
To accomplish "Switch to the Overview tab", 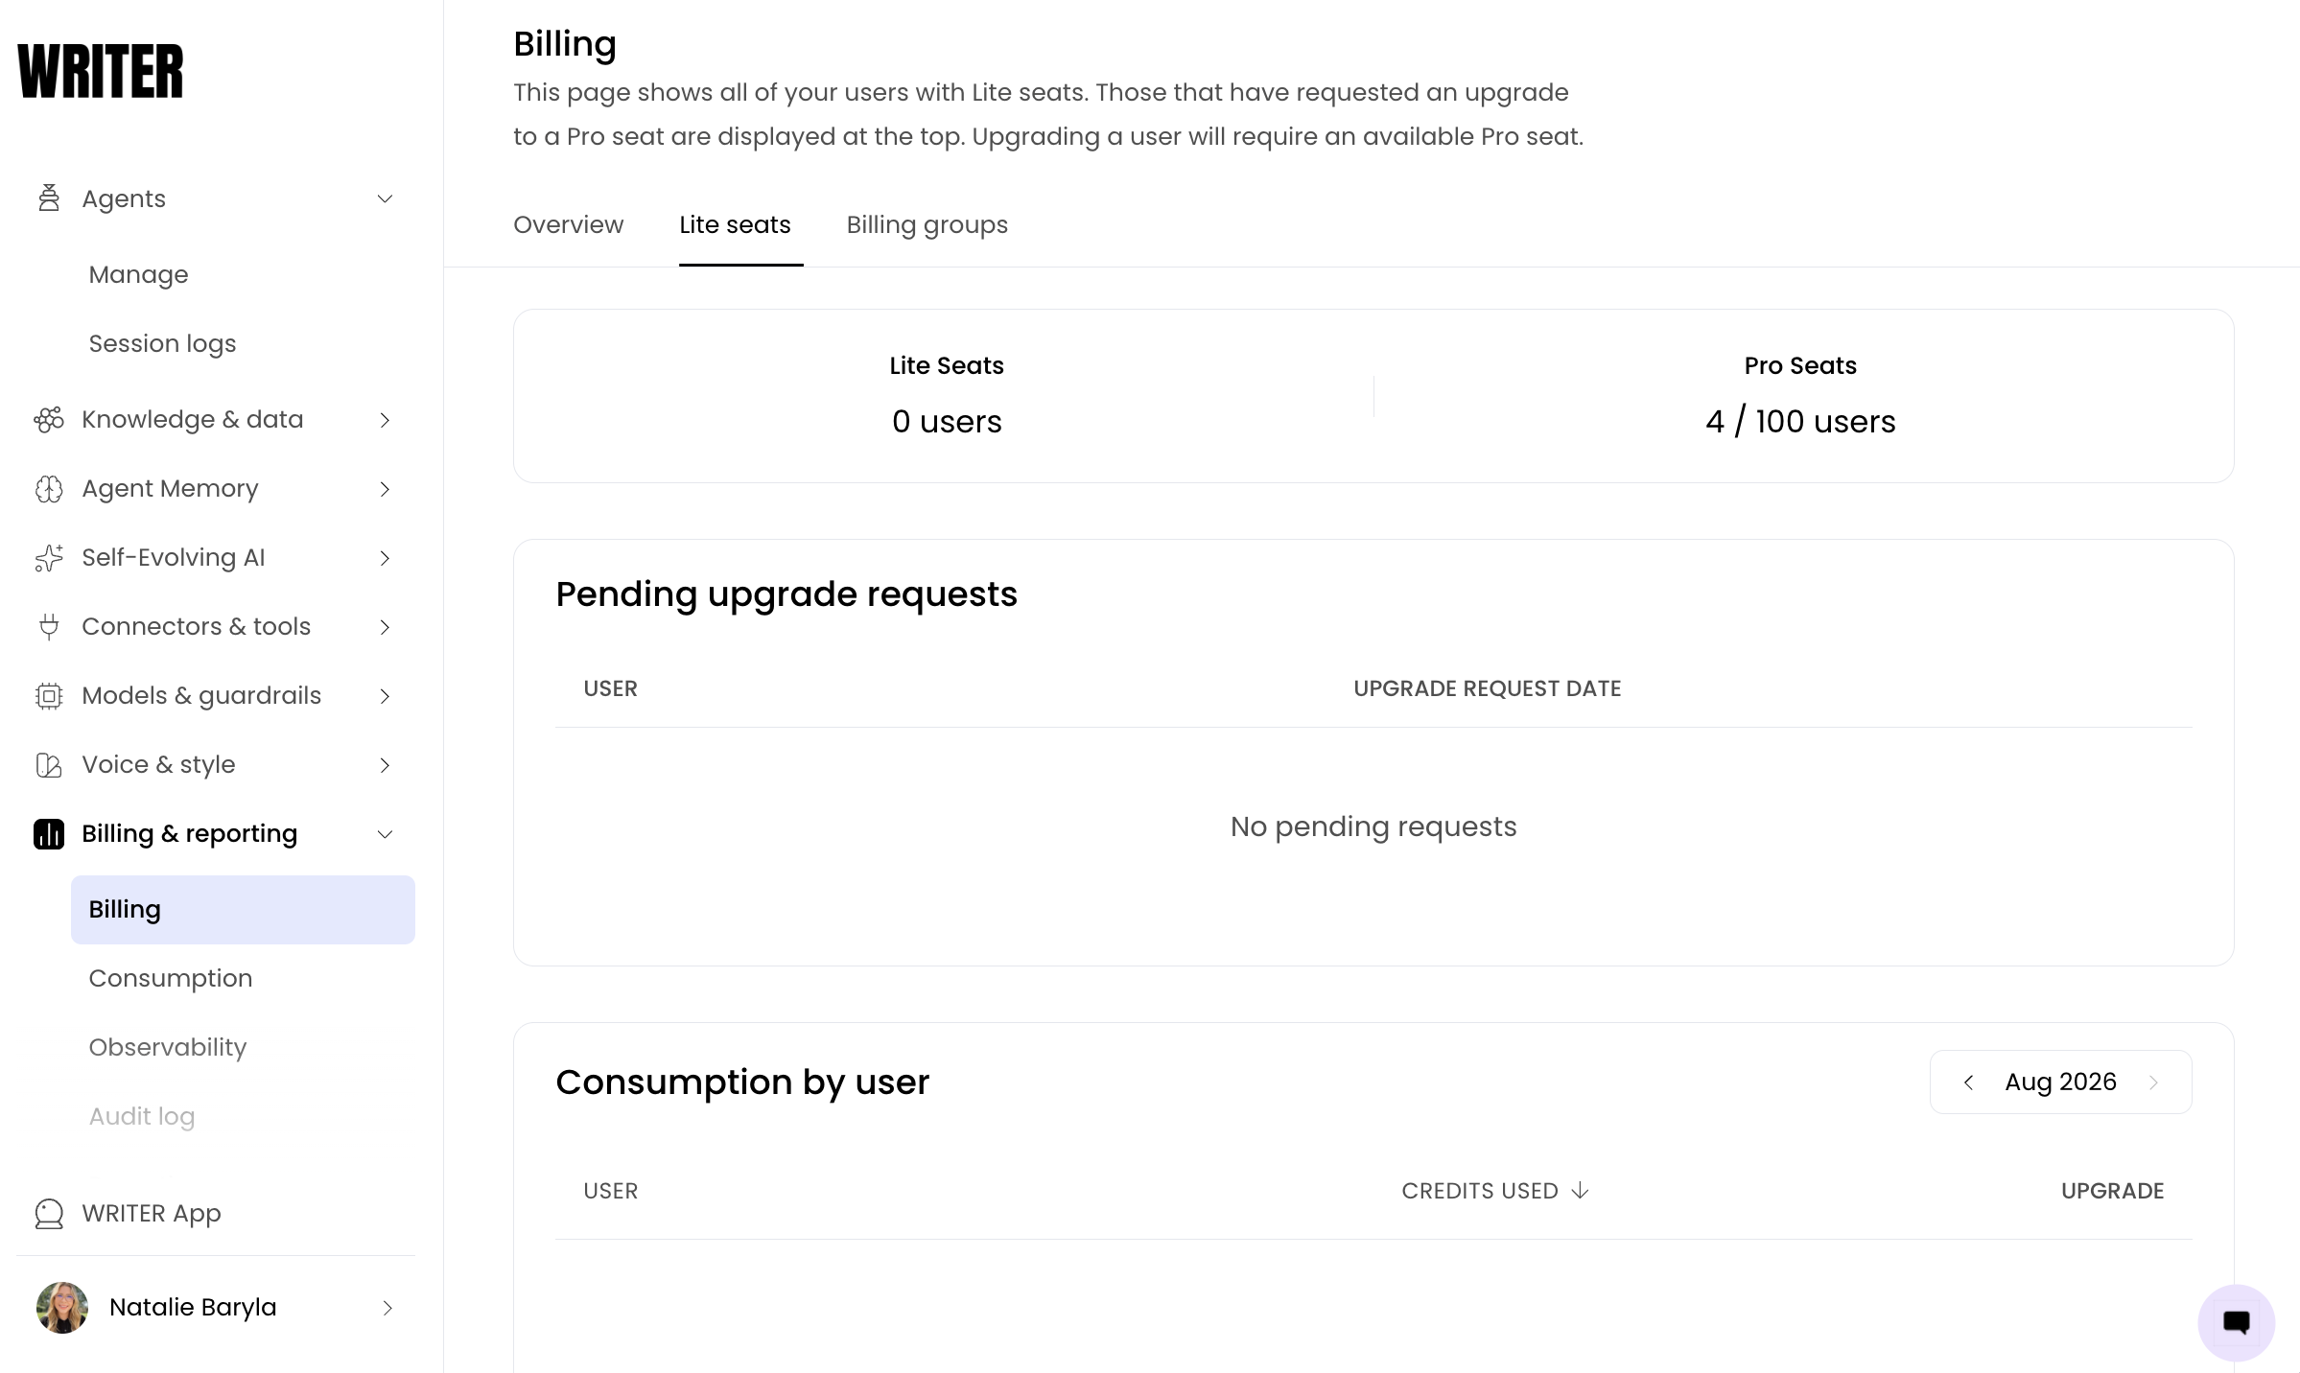I will (569, 224).
